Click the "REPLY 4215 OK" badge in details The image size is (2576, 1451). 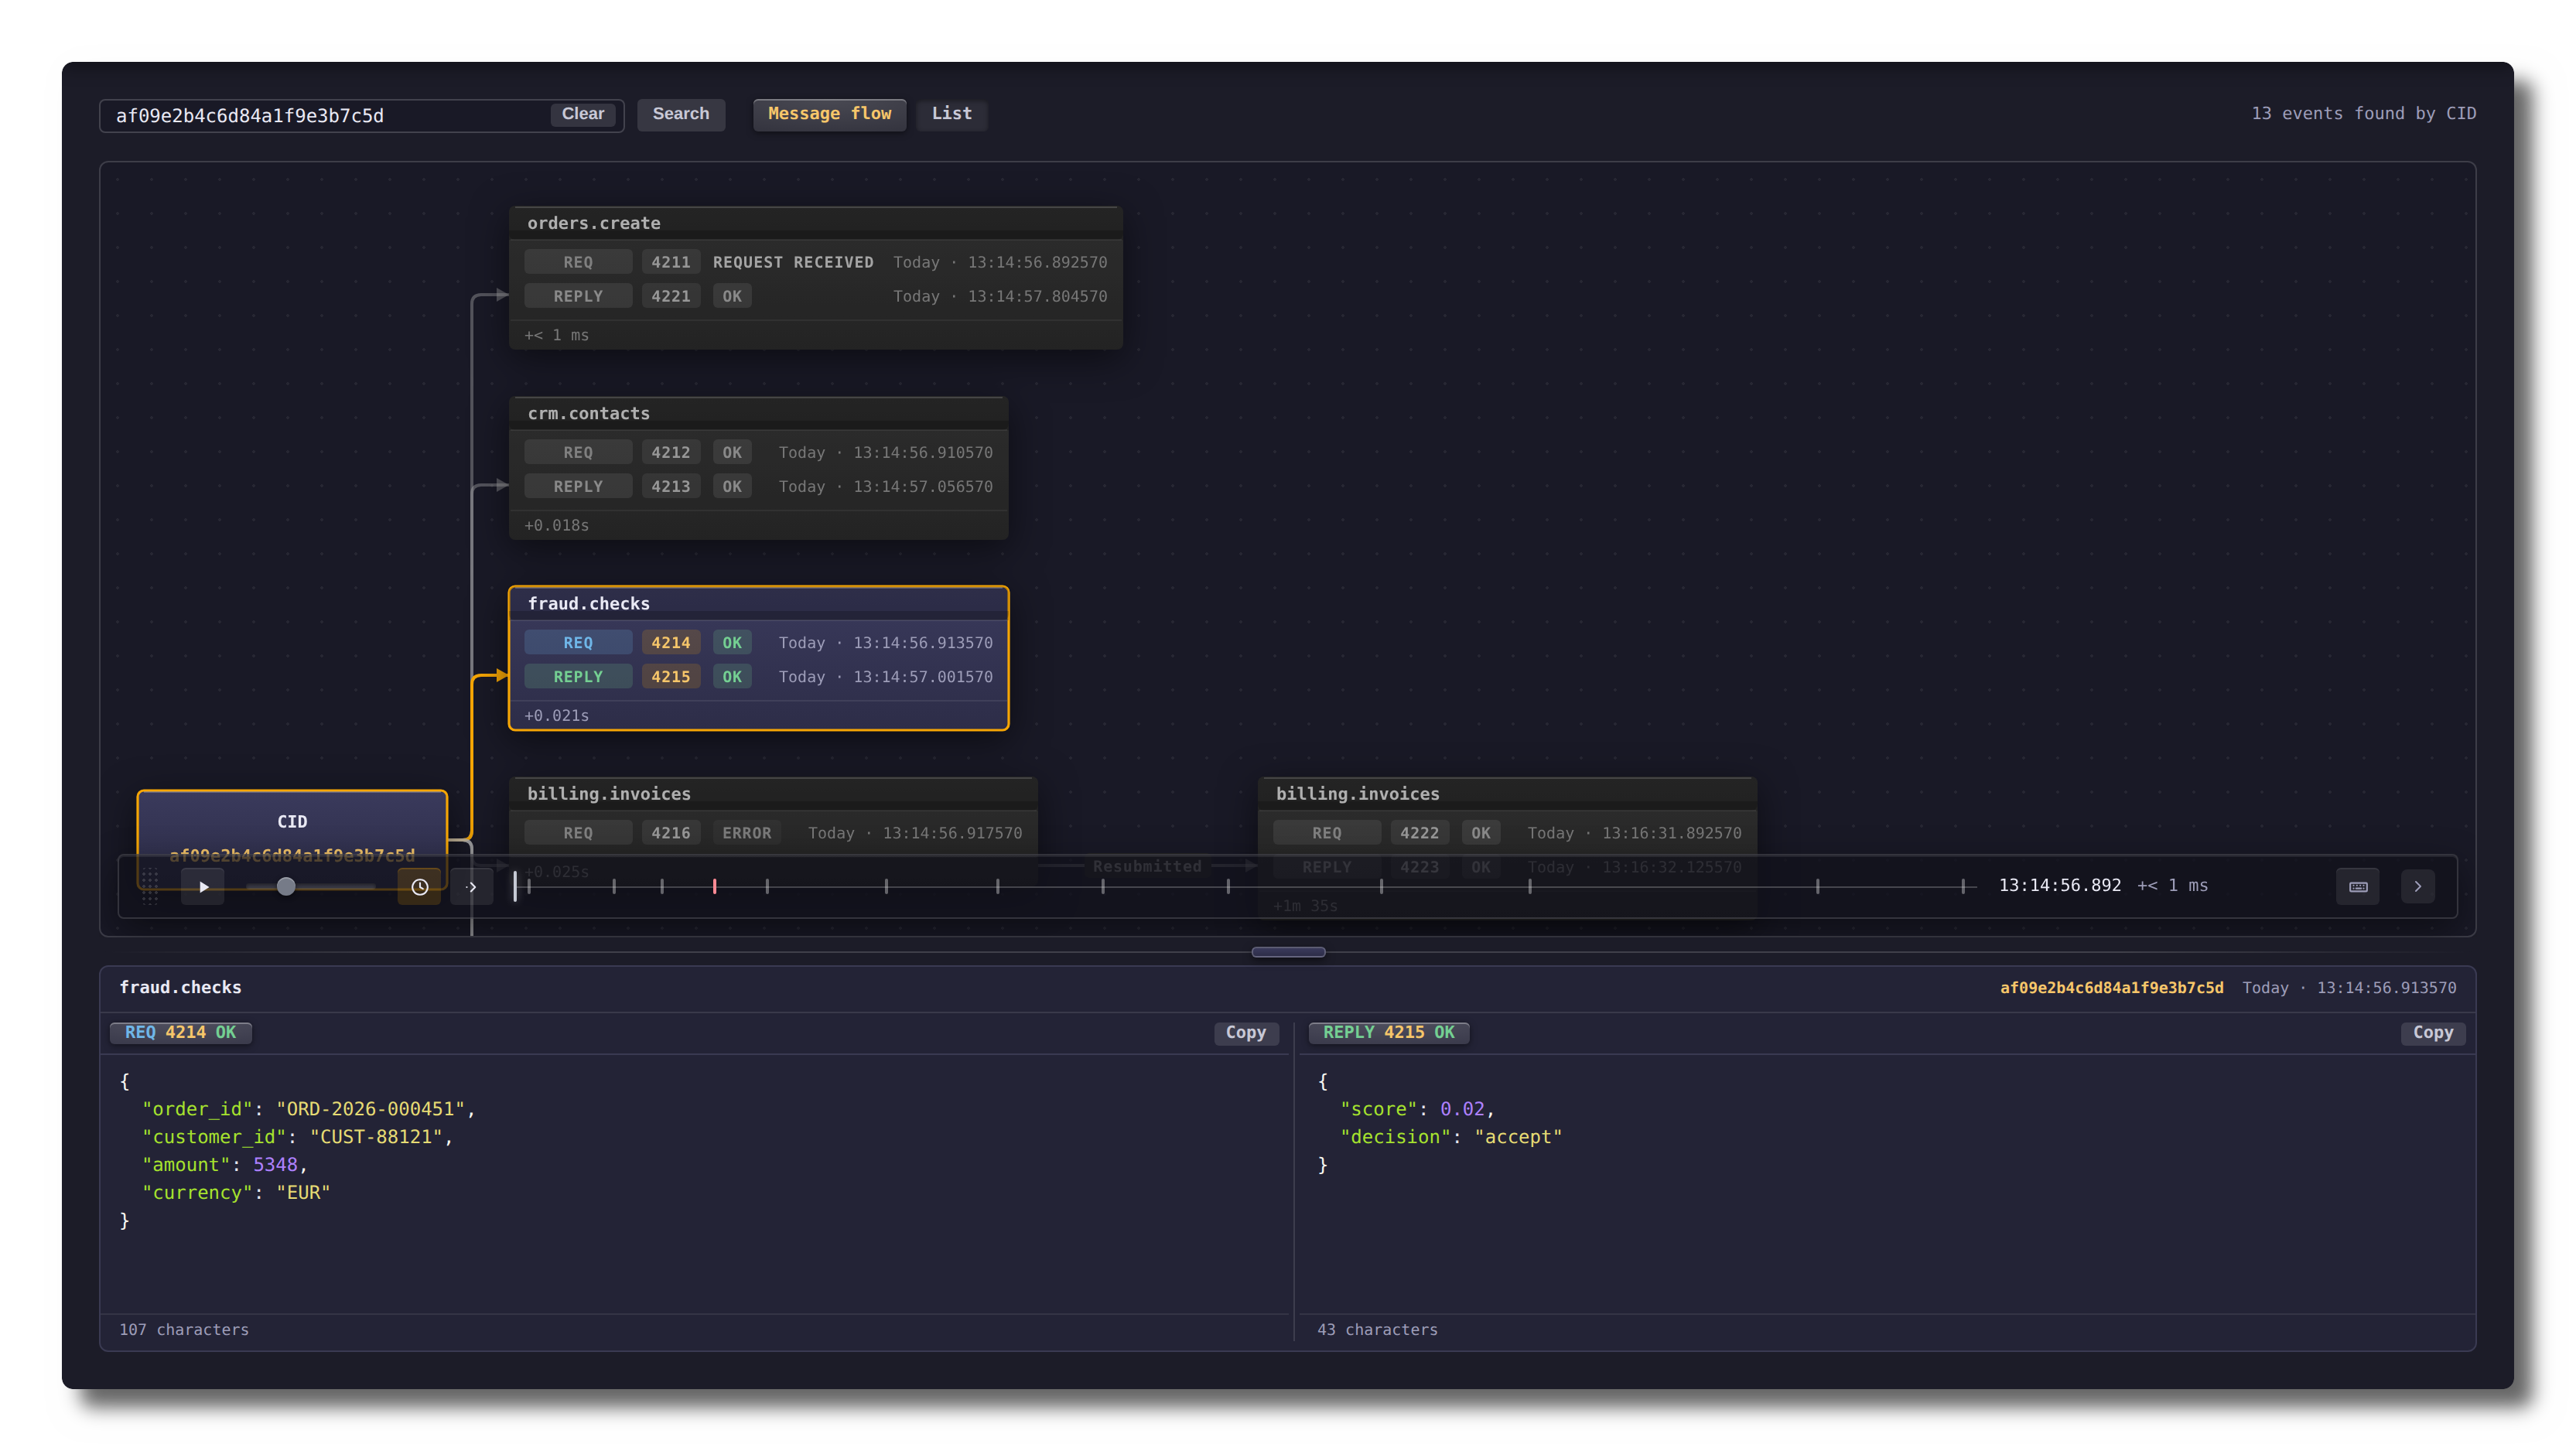click(x=1389, y=1032)
